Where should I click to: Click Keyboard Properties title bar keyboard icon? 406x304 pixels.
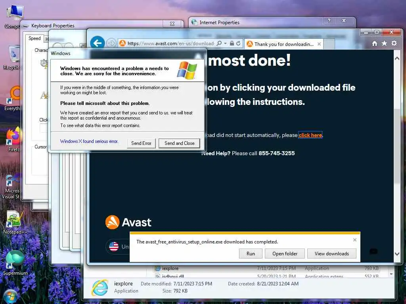tap(26, 26)
